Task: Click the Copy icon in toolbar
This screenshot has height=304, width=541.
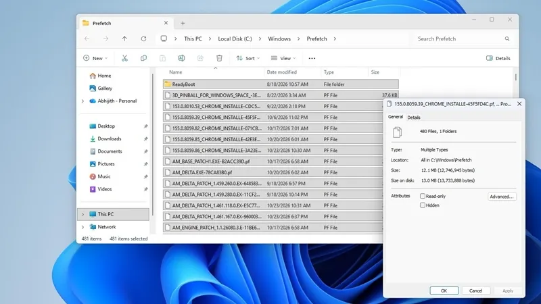Action: coord(143,58)
